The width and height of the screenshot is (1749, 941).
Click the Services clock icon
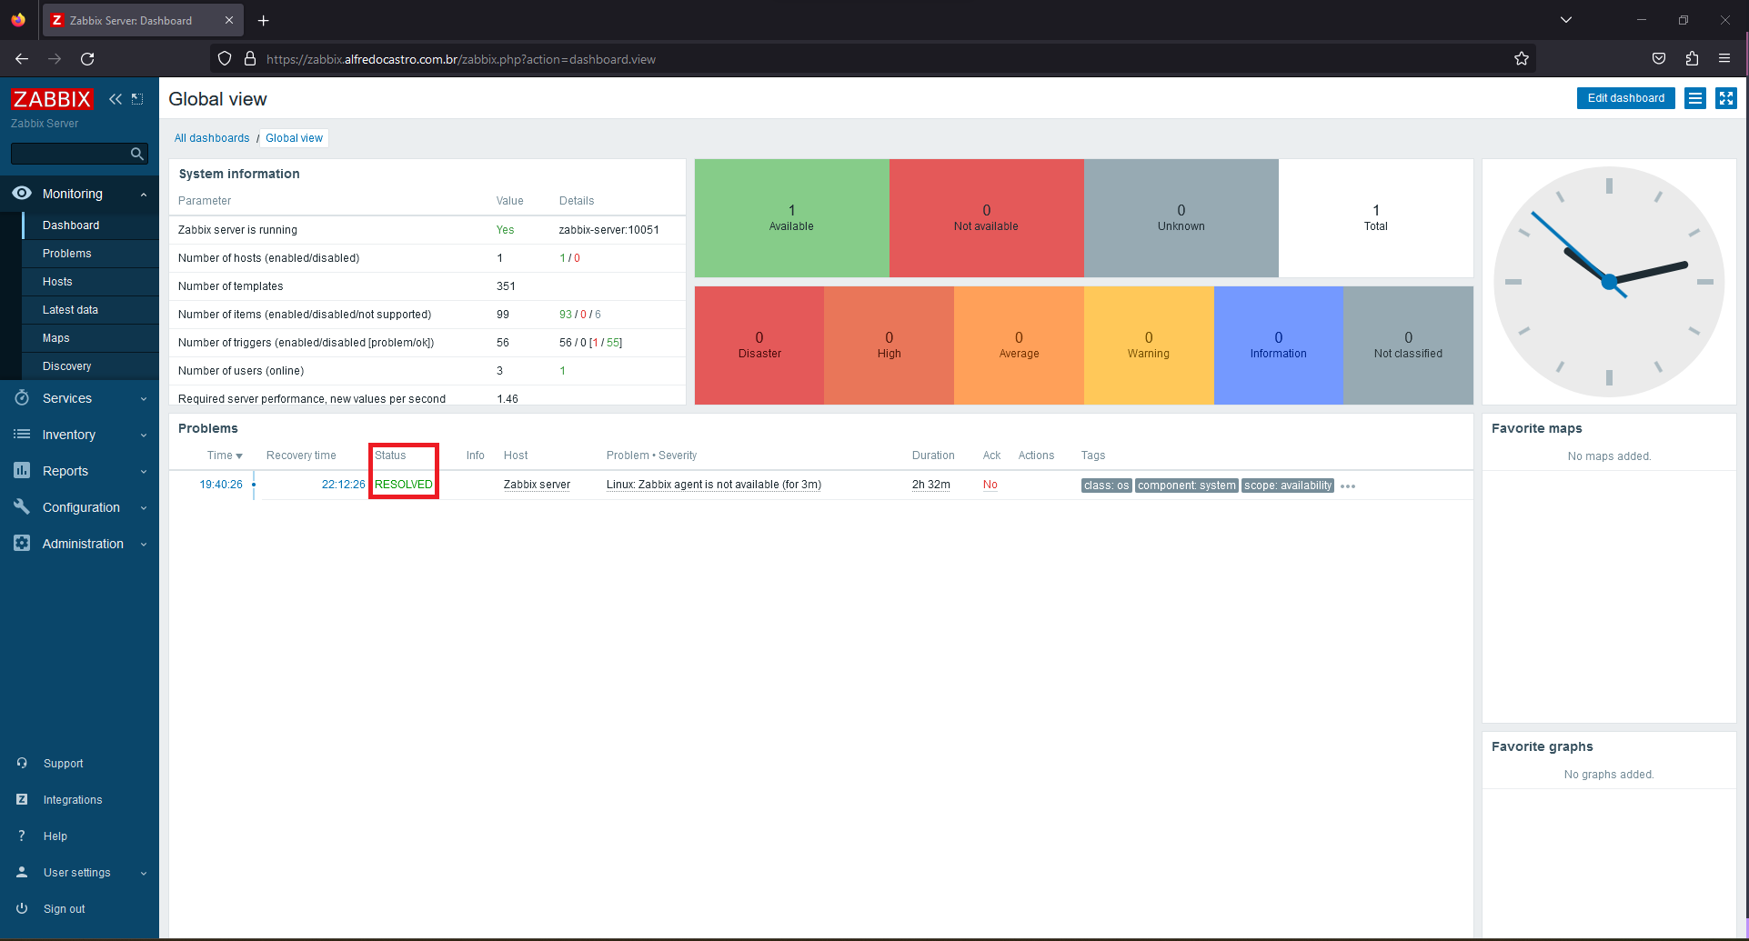pyautogui.click(x=22, y=398)
